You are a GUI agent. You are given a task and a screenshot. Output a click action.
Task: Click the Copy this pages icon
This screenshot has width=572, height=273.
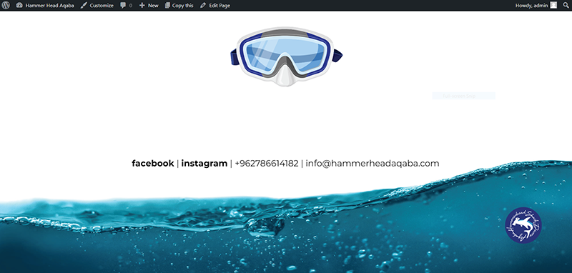[x=167, y=6]
